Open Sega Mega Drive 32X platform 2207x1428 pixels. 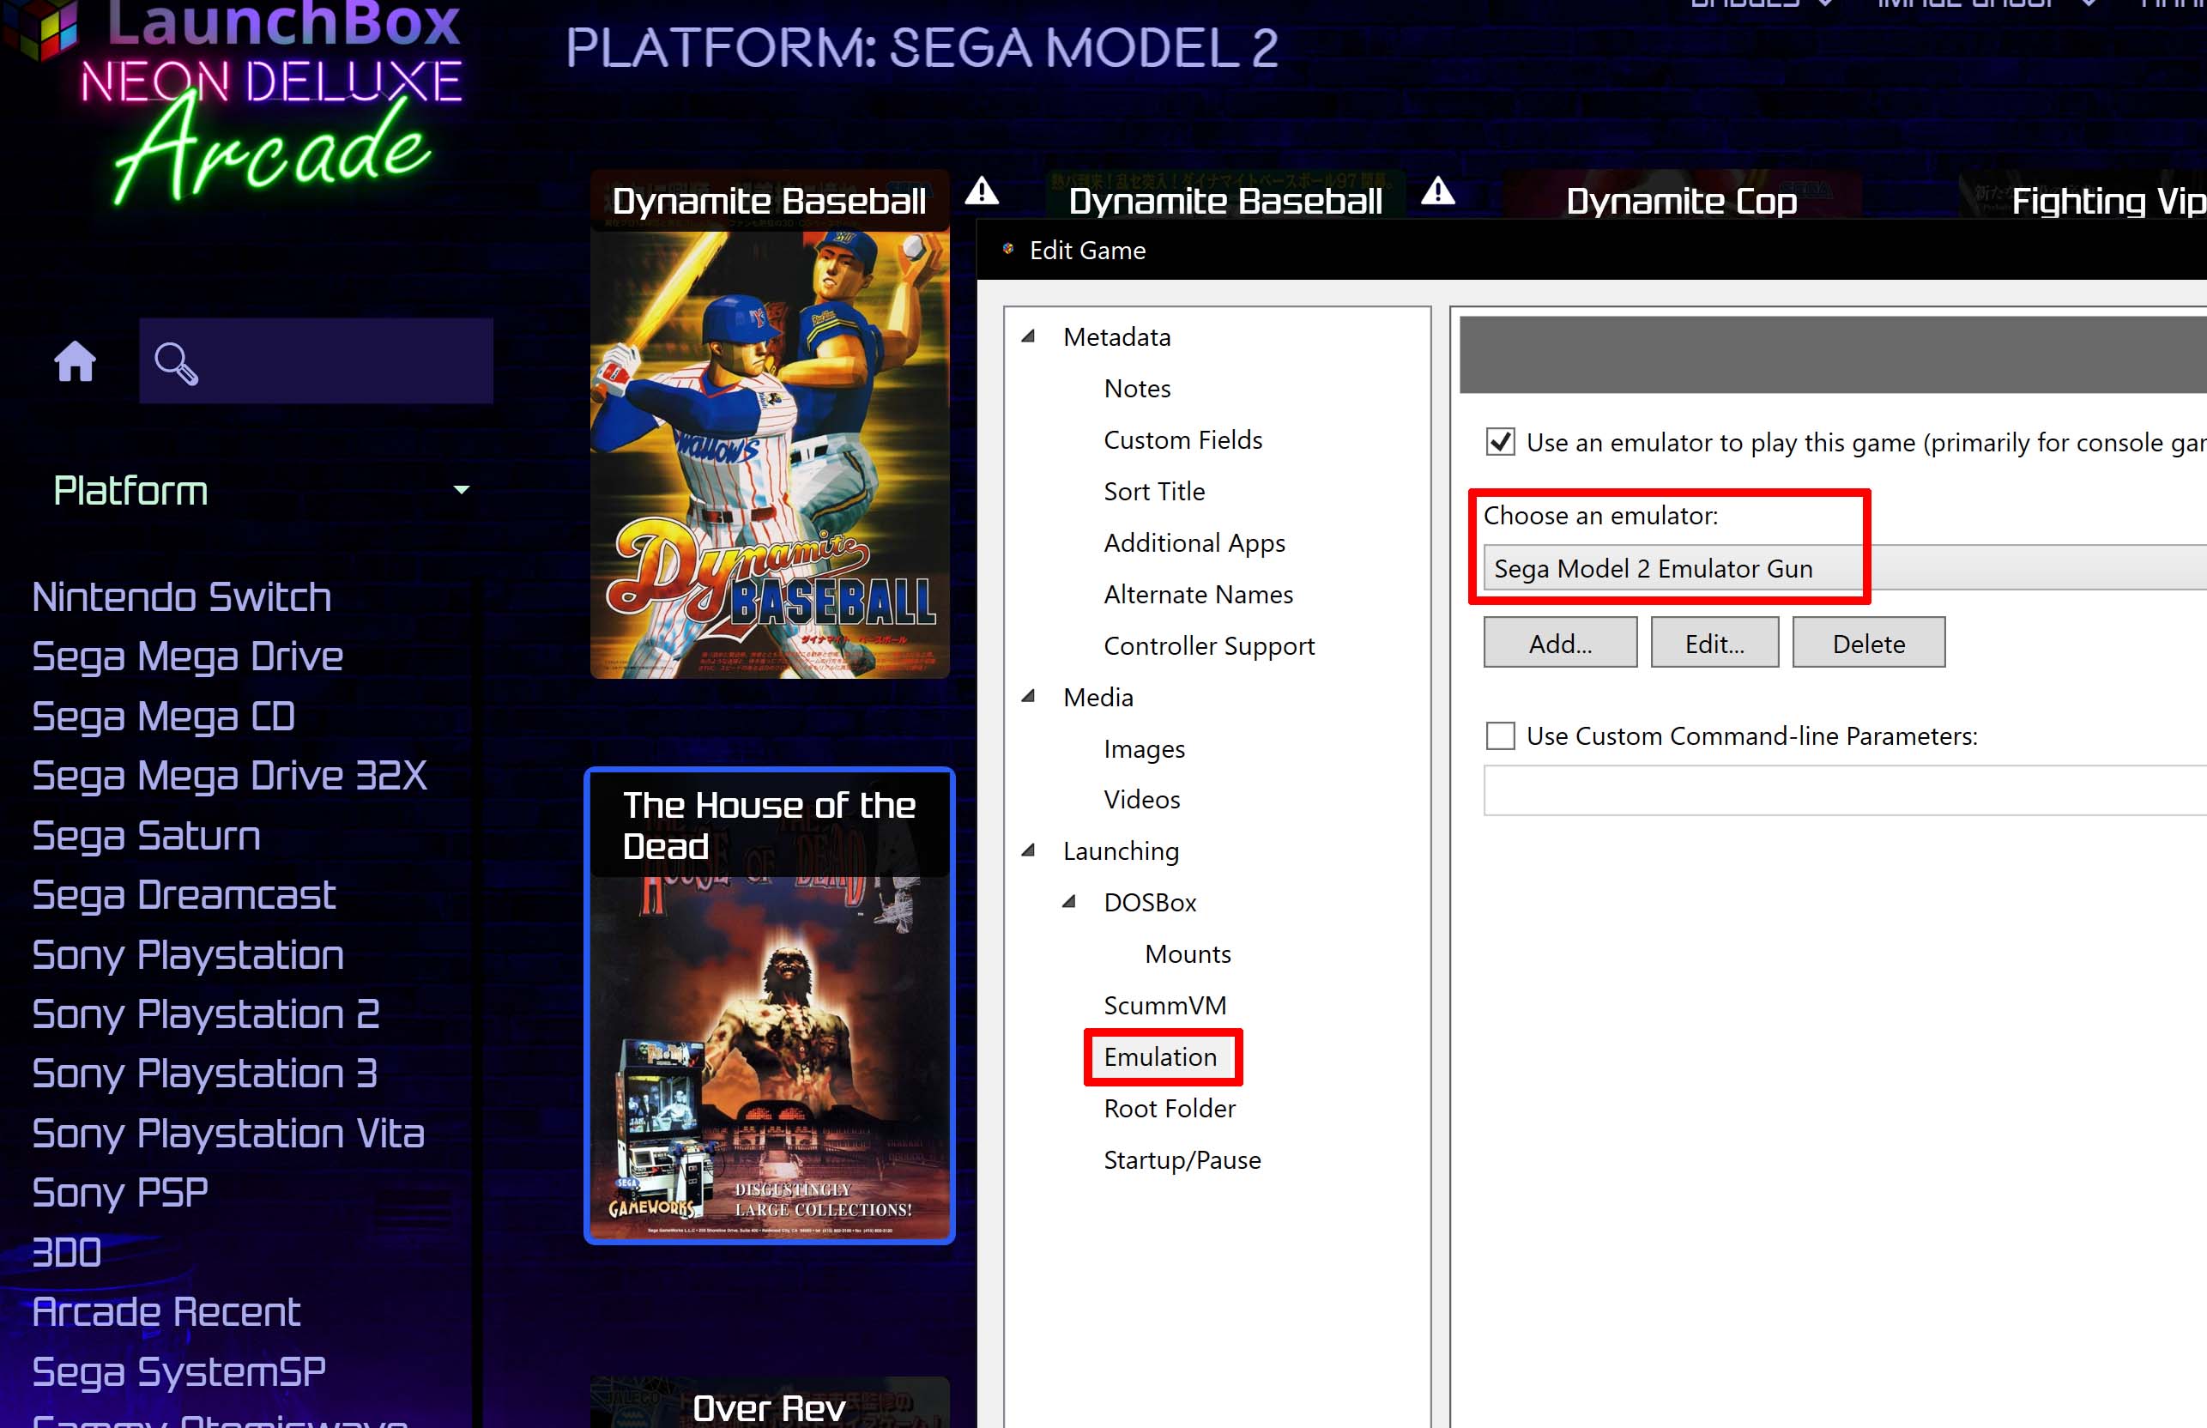tap(229, 775)
